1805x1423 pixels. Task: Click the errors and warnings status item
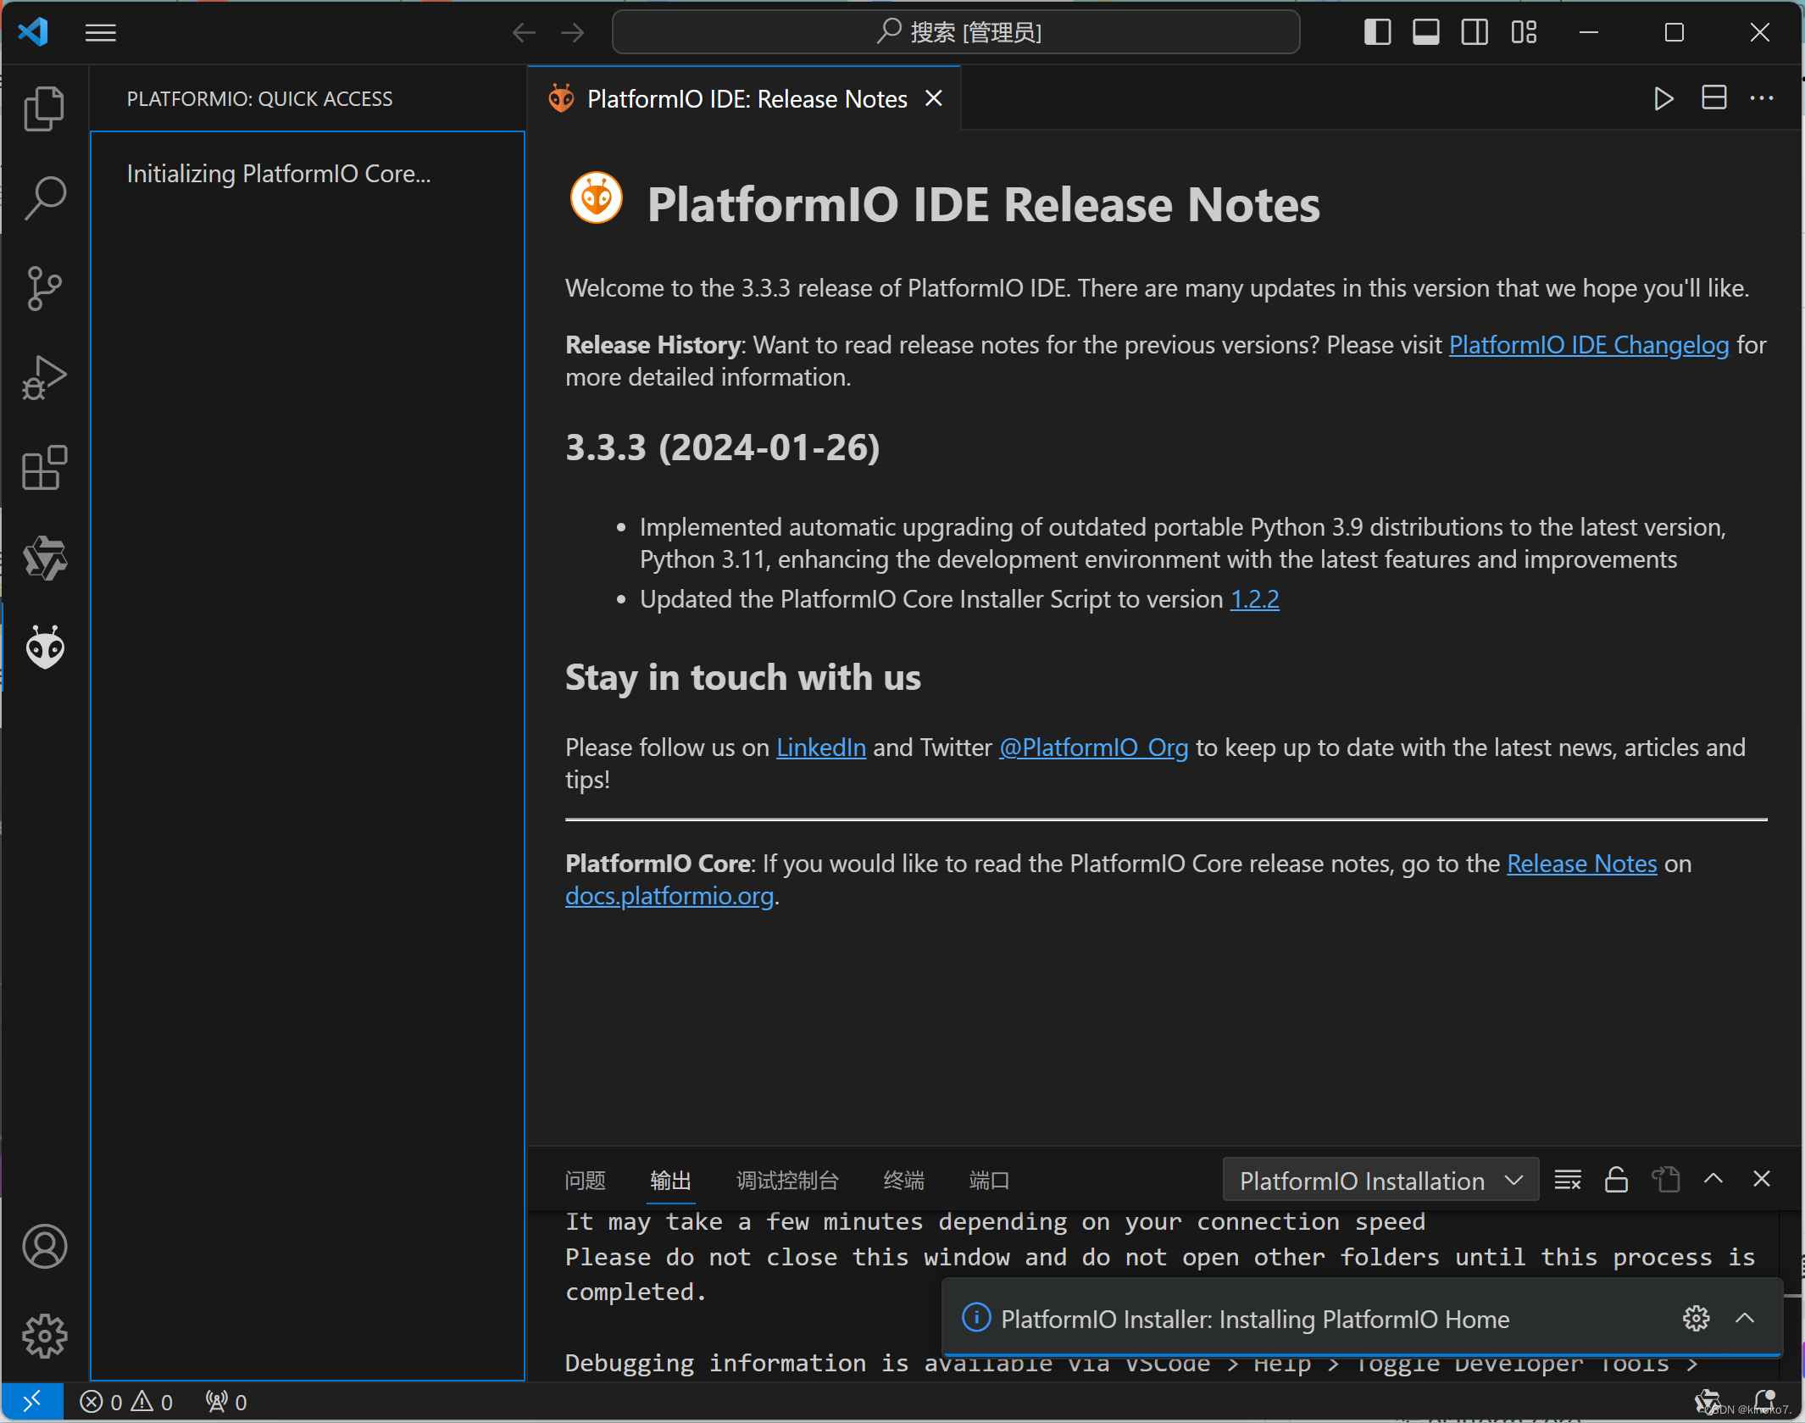click(x=126, y=1402)
